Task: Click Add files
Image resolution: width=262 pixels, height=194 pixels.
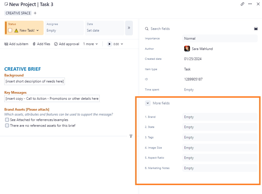Action: (41, 44)
